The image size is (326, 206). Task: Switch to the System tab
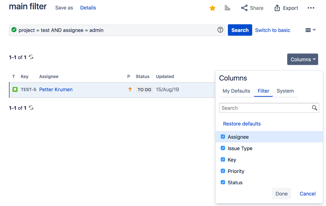[285, 91]
